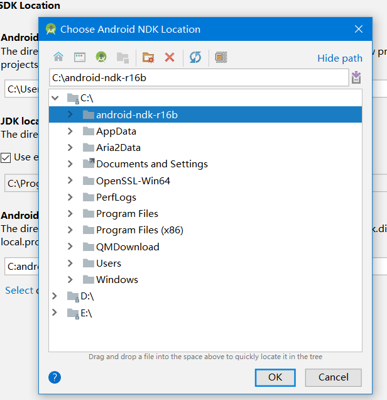
Task: Close the Choose Android NDK Location dialog
Action: click(359, 29)
